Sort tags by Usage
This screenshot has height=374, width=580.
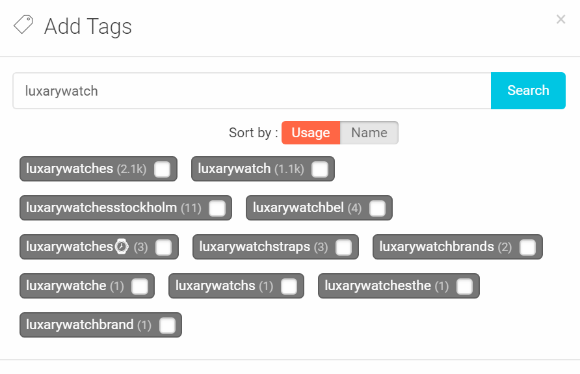click(310, 133)
